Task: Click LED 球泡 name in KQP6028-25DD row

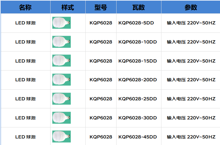Action: tap(25, 99)
